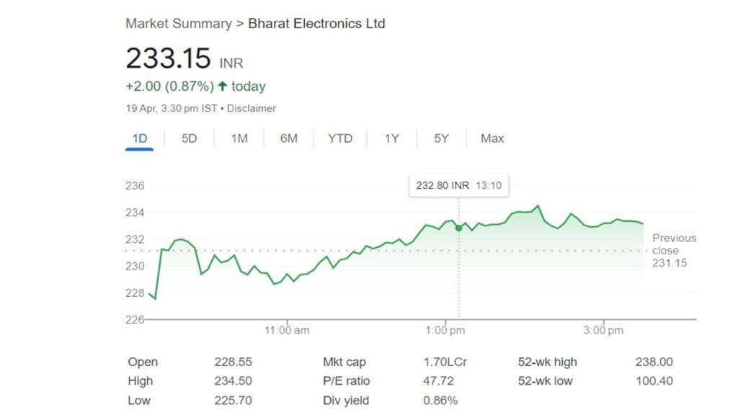Viewport: 738px width, 415px height.
Task: Select the YTD chart tab
Action: pyautogui.click(x=340, y=138)
